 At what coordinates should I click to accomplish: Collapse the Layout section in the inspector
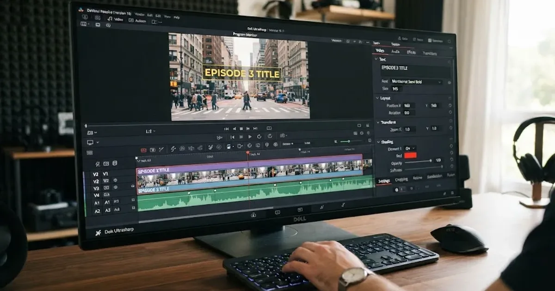pyautogui.click(x=376, y=98)
